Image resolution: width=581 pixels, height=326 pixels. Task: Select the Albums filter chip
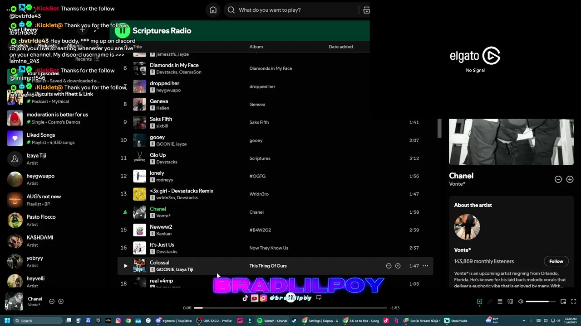pyautogui.click(x=75, y=46)
